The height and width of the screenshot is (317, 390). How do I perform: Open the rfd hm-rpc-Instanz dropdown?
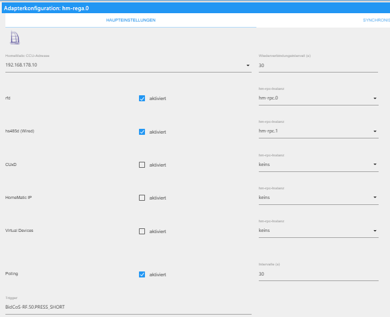click(318, 98)
